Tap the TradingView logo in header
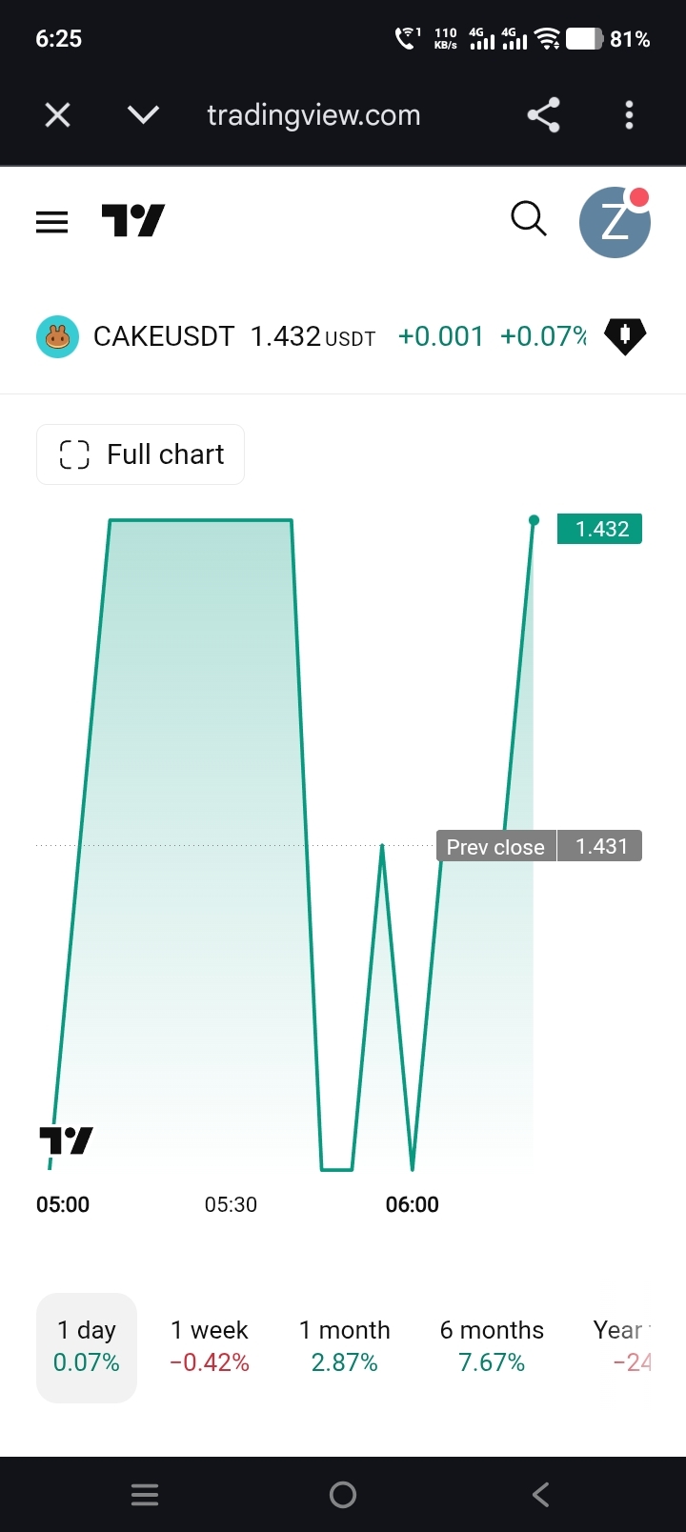 coord(133,220)
